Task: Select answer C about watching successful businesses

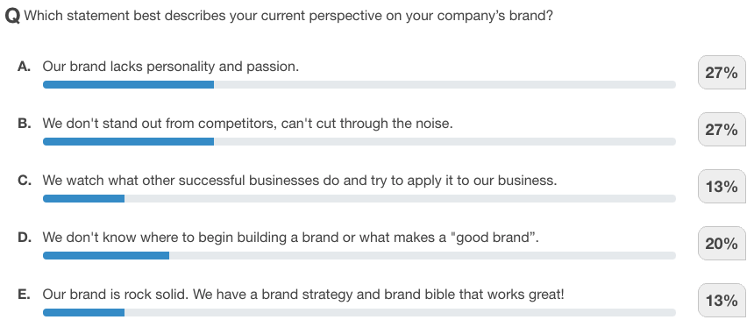Action: [300, 181]
